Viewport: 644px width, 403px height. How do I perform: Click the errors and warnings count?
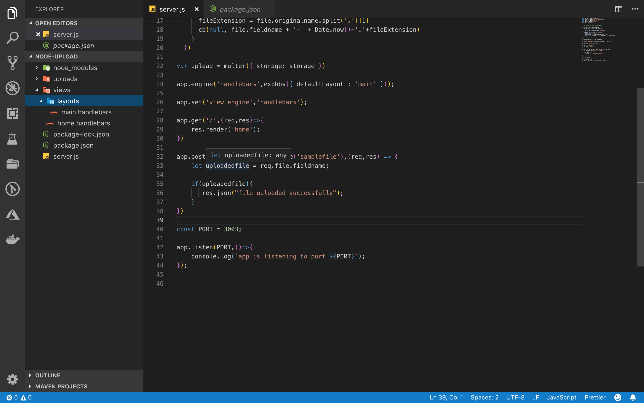click(x=19, y=397)
